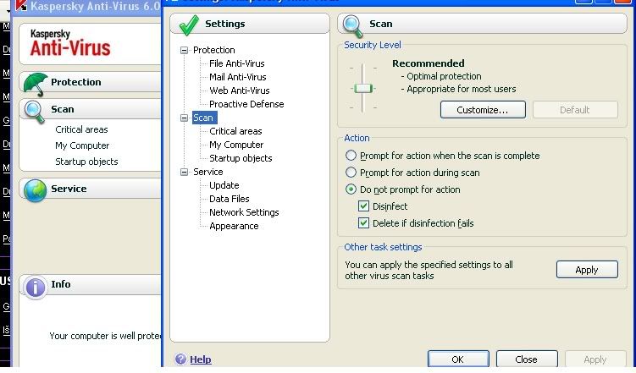636x373 pixels.
Task: Toggle Delete if disinfection fails checkbox
Action: click(363, 223)
